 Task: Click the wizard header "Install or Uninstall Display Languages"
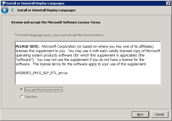click(x=46, y=10)
